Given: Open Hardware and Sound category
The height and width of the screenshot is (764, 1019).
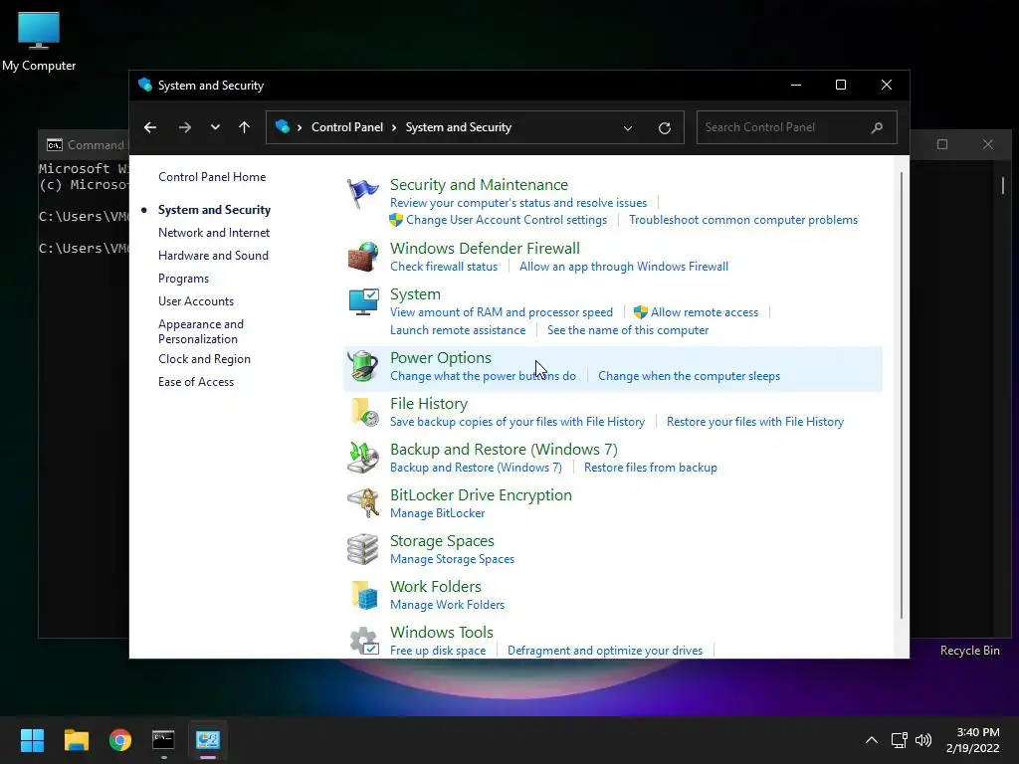Looking at the screenshot, I should pyautogui.click(x=213, y=256).
